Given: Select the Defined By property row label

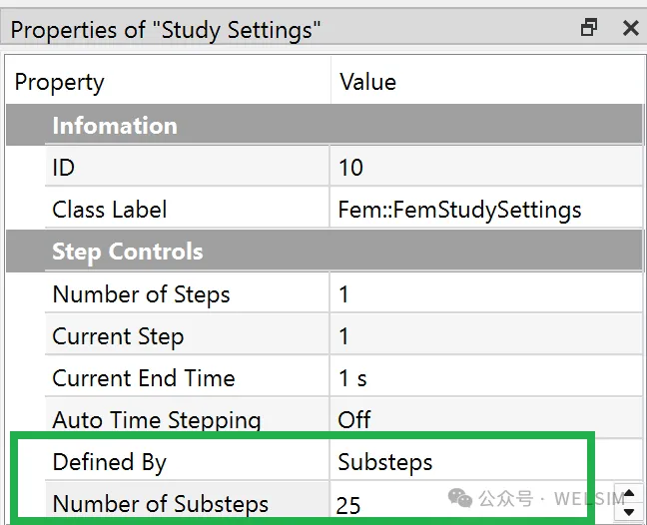Looking at the screenshot, I should (x=110, y=462).
